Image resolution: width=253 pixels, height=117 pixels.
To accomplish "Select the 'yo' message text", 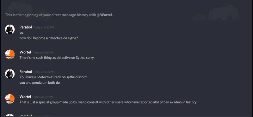I will point(21,33).
